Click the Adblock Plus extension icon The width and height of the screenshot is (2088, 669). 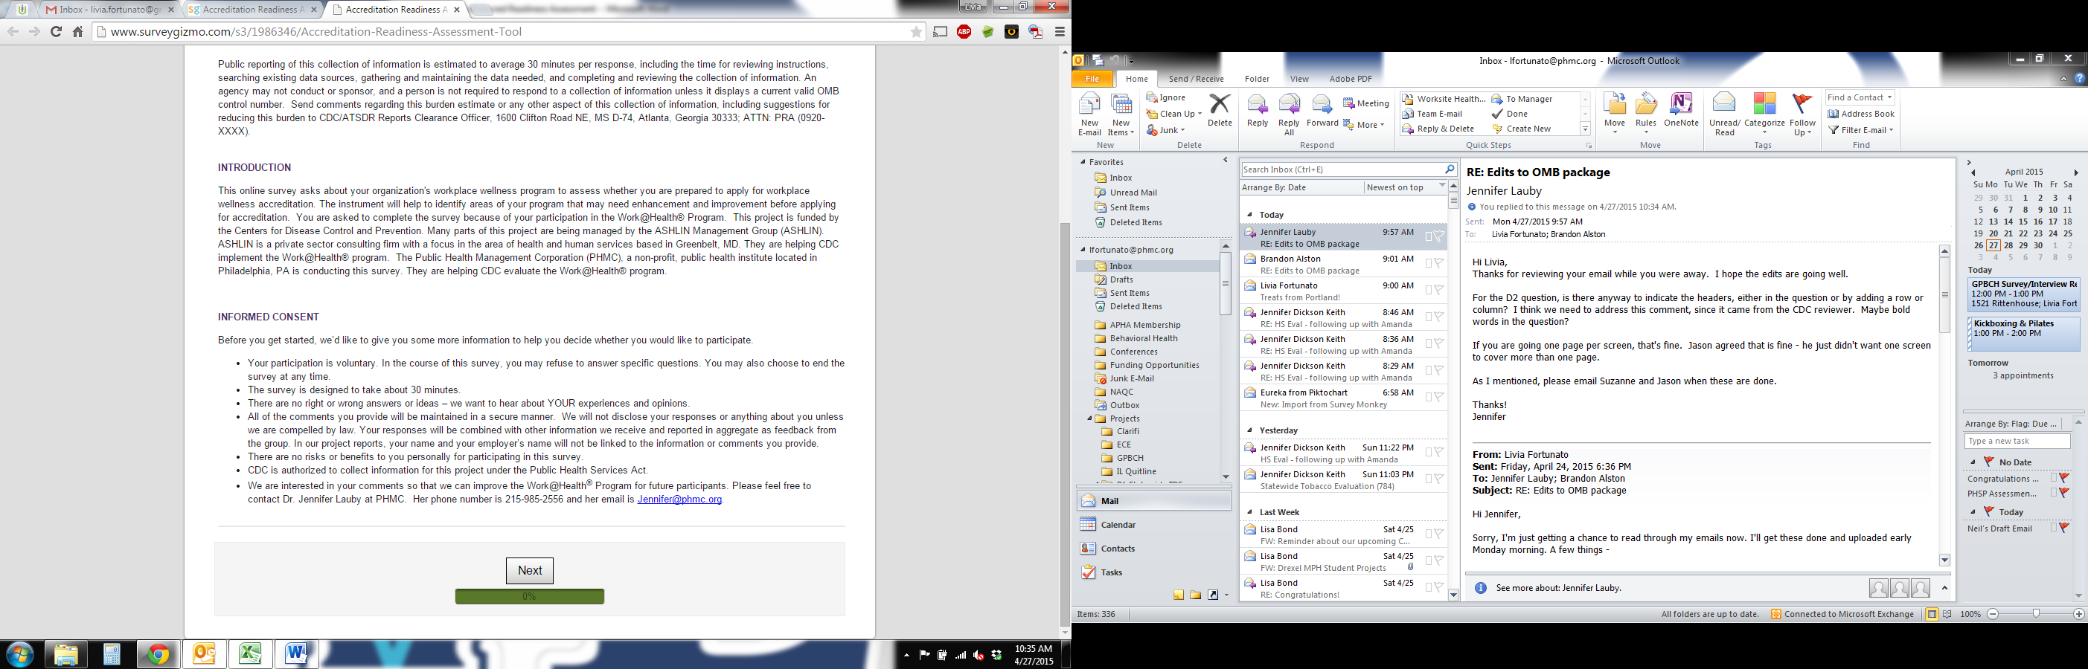(964, 31)
